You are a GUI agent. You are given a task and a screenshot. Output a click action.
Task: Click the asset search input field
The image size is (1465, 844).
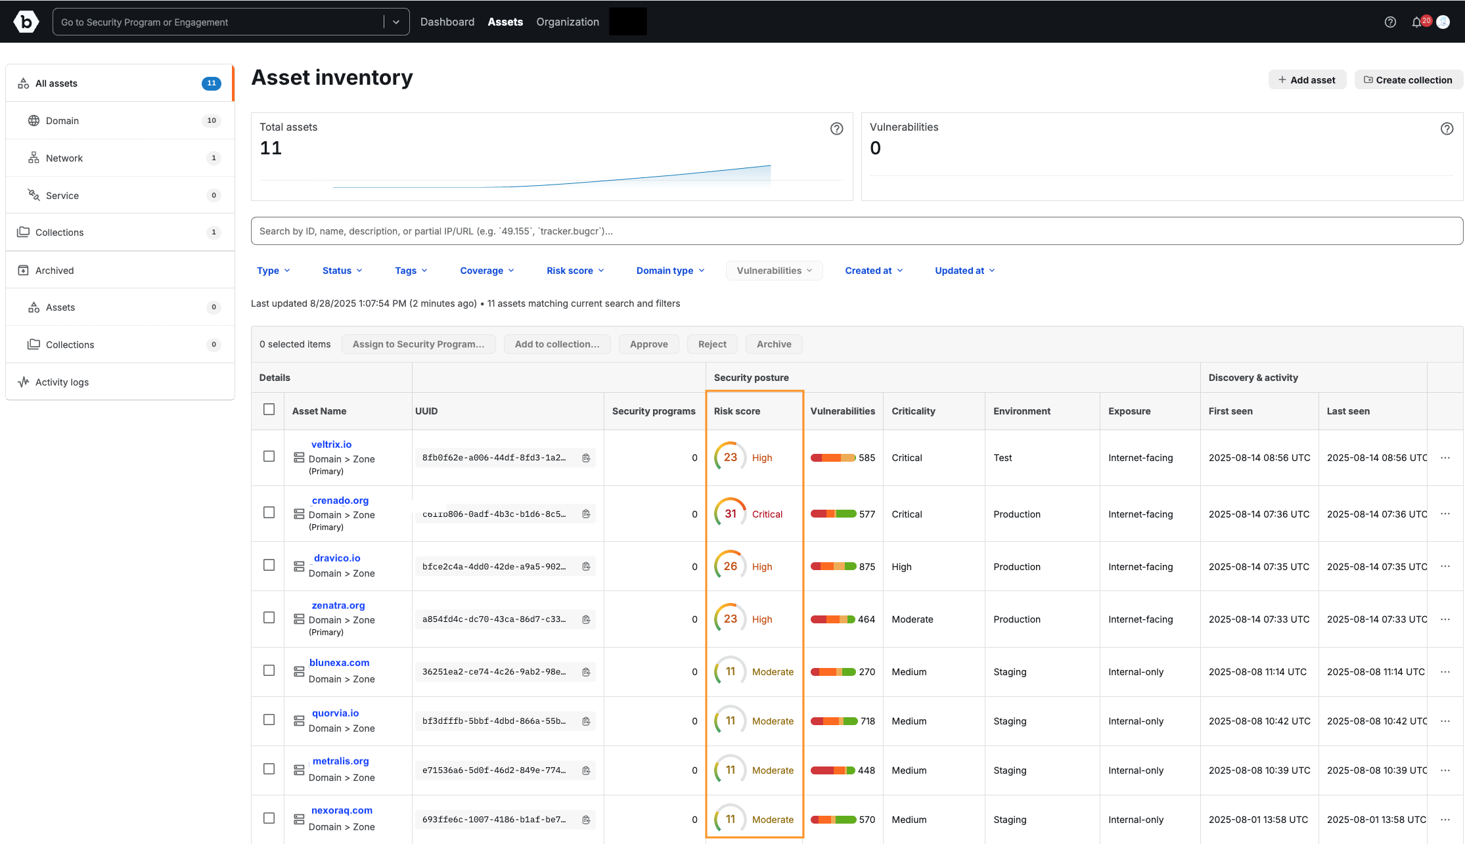[x=857, y=231]
